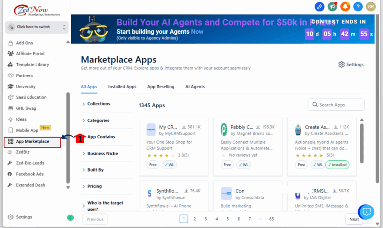Viewport: 383px width, 228px height.
Task: Open ZedBiz sidebar icon
Action: (x=10, y=152)
